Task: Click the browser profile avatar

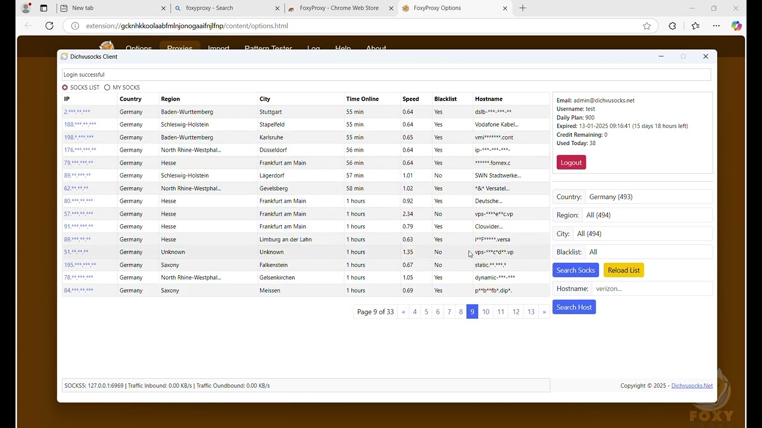Action: (x=26, y=8)
